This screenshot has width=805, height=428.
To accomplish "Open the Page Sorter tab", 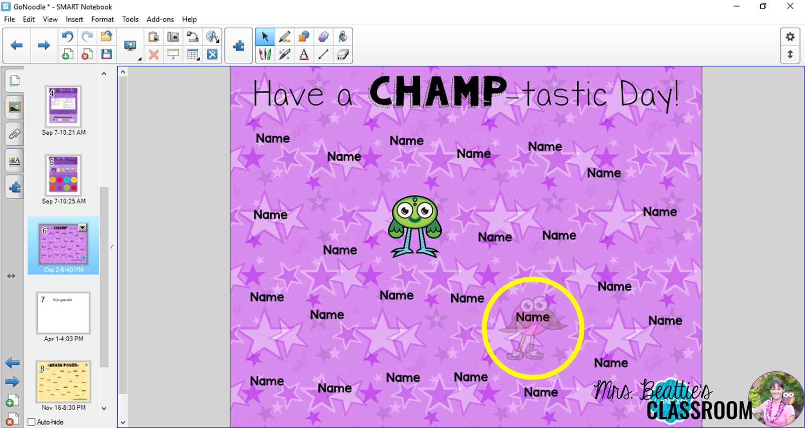I will 15,80.
